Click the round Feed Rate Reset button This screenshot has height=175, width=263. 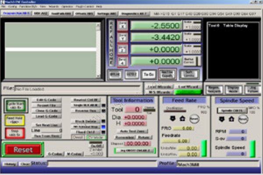tap(194, 119)
